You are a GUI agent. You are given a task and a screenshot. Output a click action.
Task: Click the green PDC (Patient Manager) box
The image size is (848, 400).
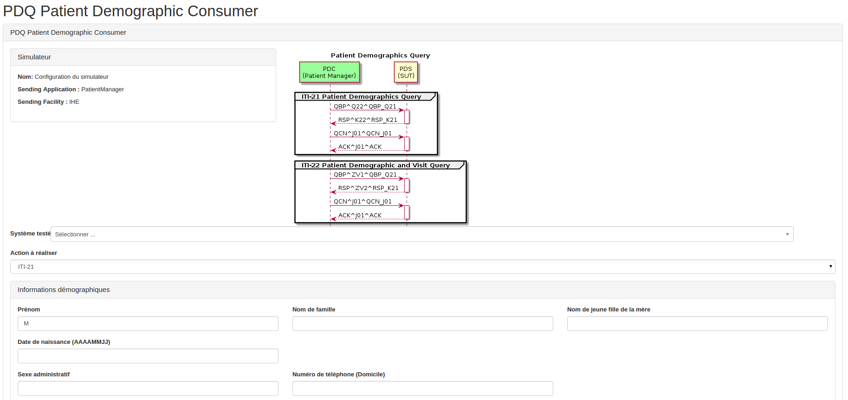(x=329, y=72)
